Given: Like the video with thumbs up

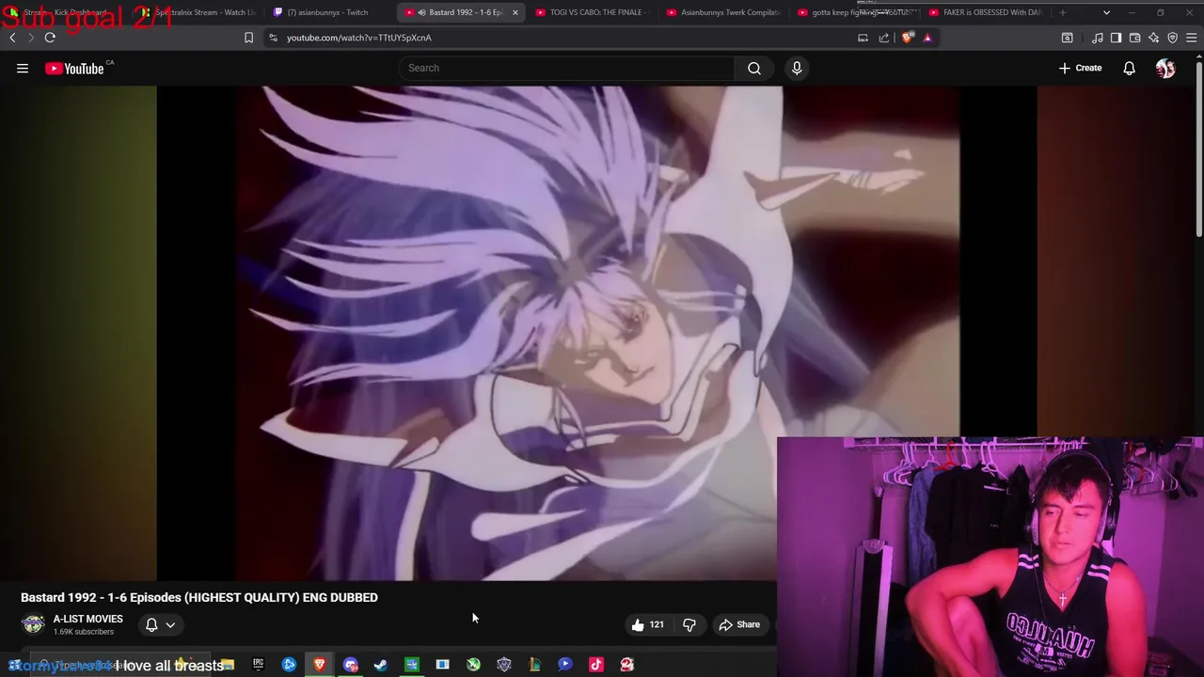Looking at the screenshot, I should pyautogui.click(x=648, y=624).
